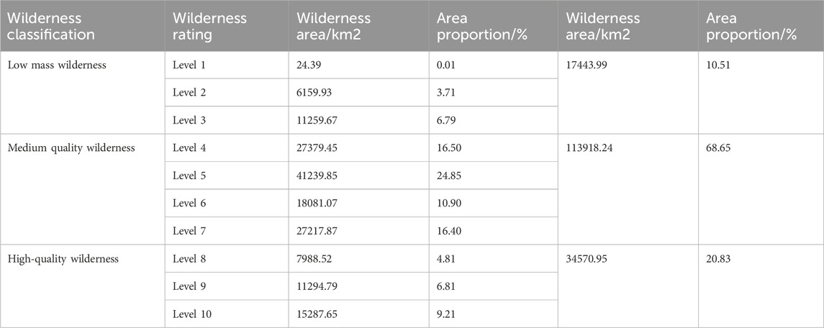Screen dimensions: 824x328
Task: Select the 10.51 total proportion cell
Action: [720, 65]
